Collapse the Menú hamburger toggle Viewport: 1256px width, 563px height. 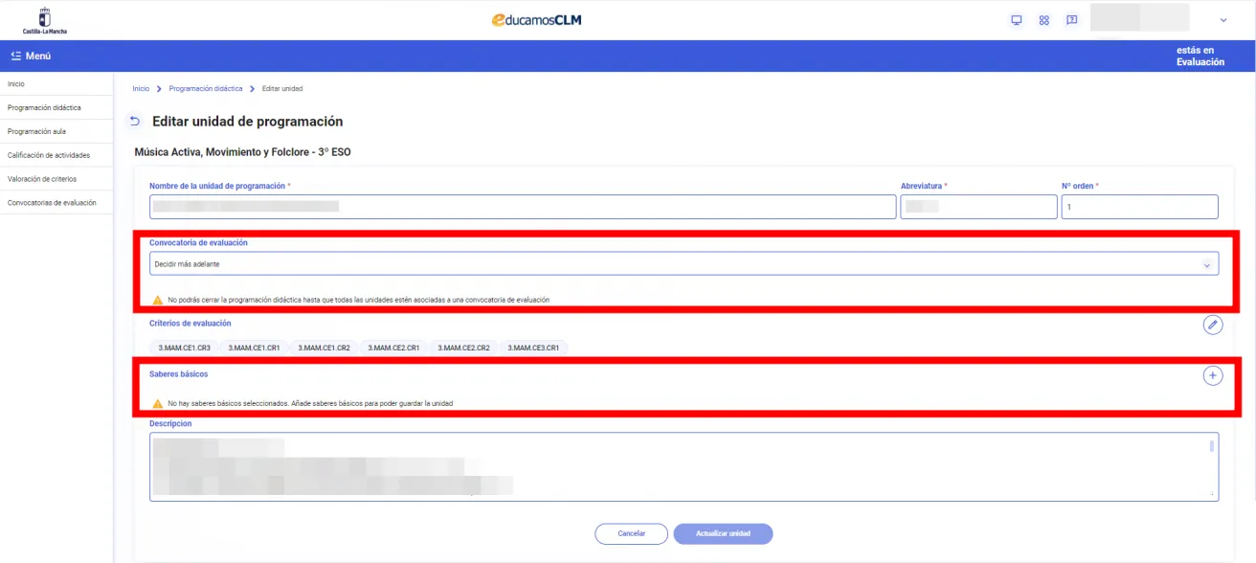(x=31, y=56)
